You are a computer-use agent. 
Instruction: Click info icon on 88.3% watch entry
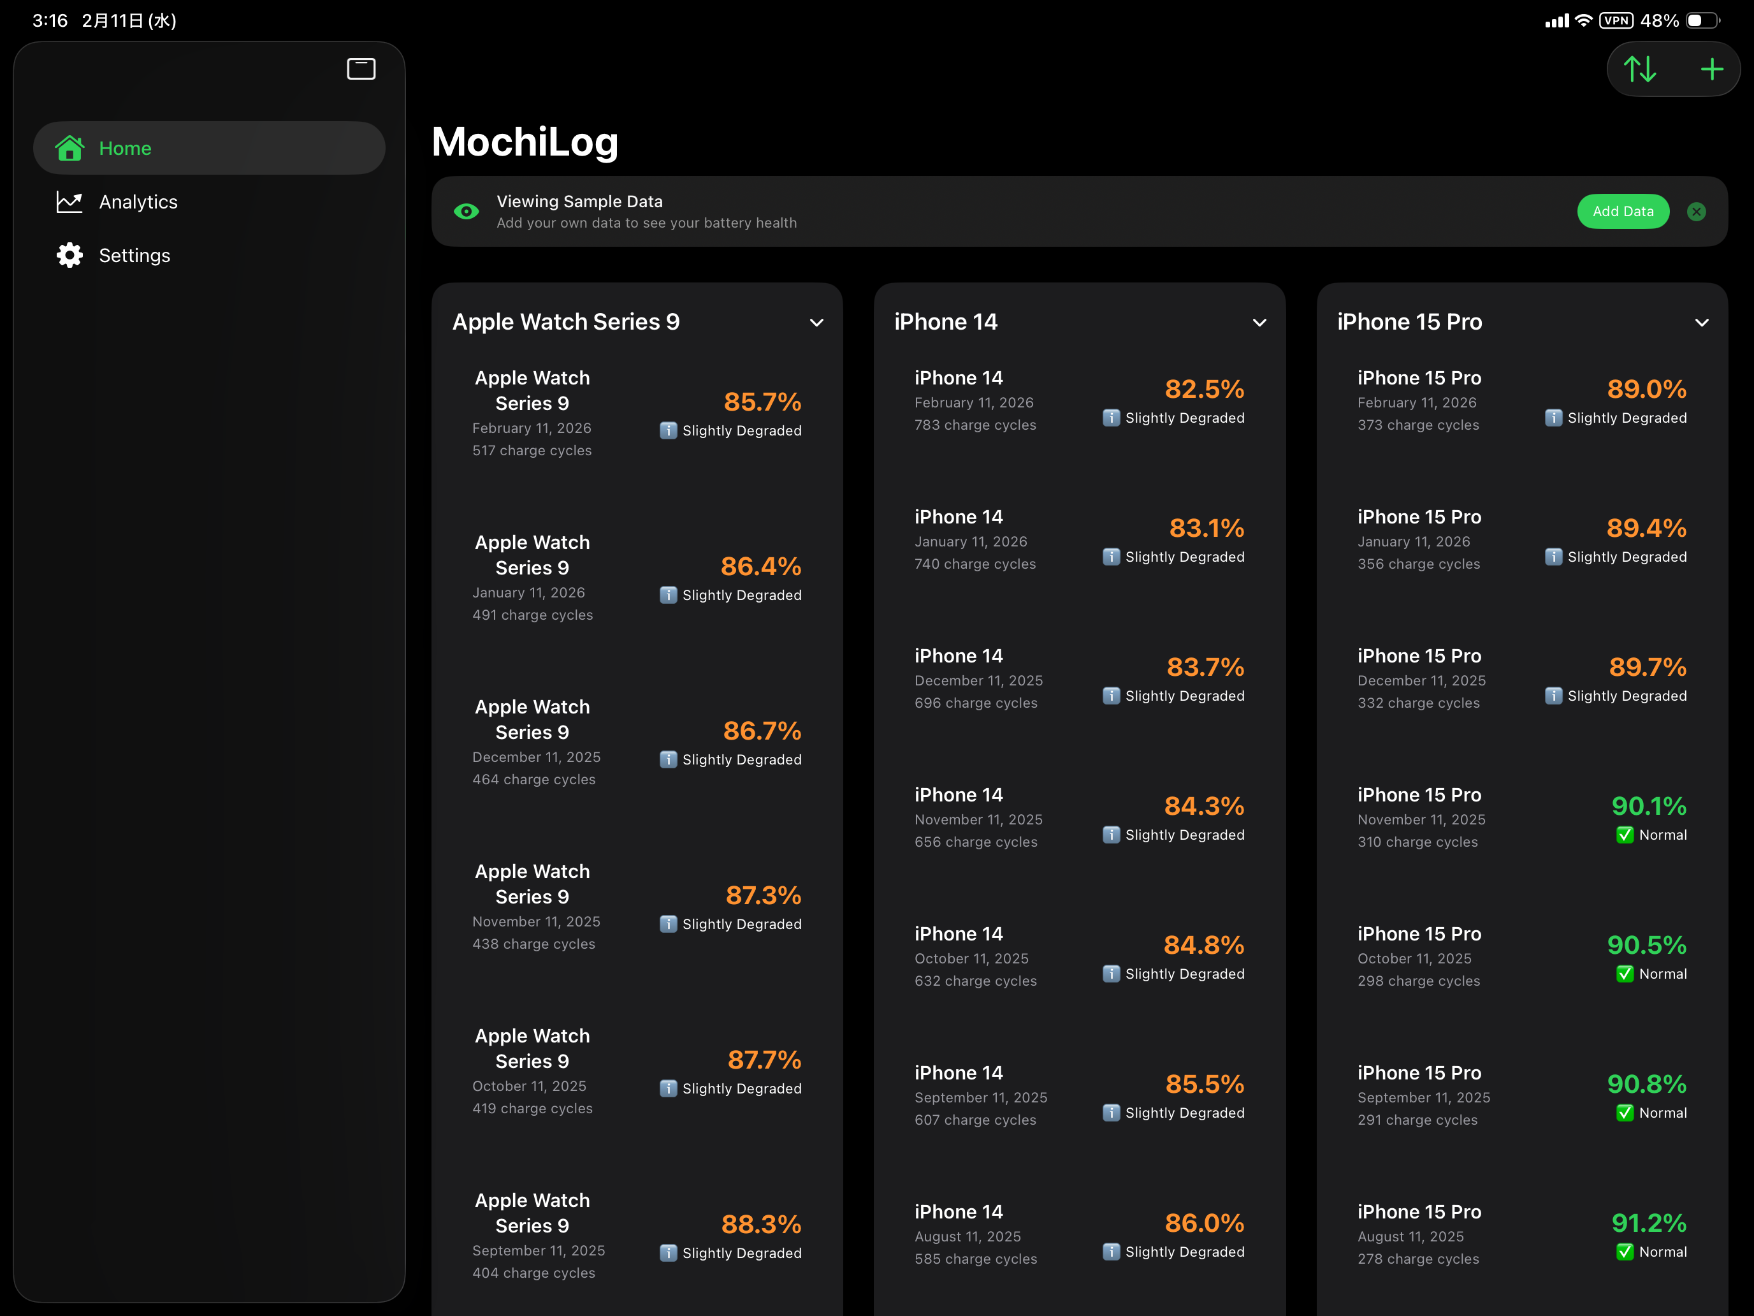tap(669, 1252)
